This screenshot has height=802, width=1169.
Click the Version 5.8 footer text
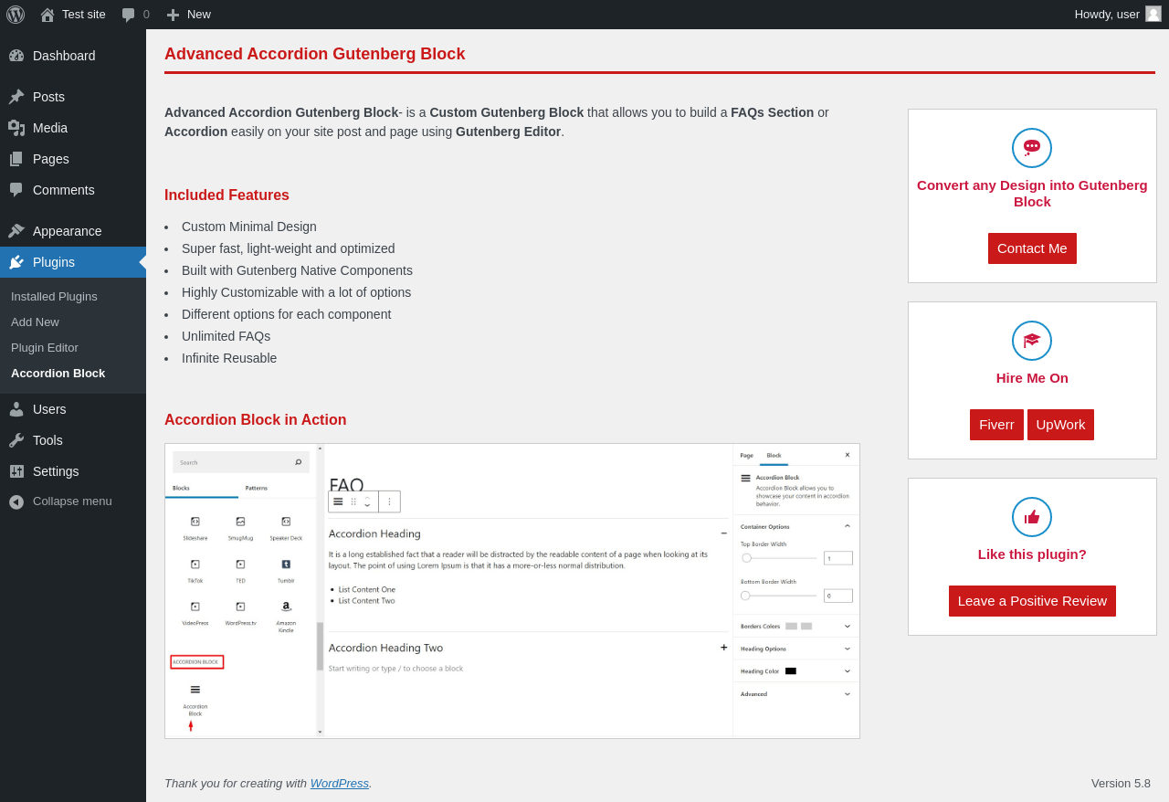click(x=1121, y=783)
